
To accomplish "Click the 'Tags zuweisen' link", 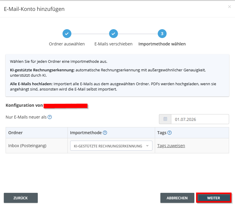I will [x=171, y=146].
